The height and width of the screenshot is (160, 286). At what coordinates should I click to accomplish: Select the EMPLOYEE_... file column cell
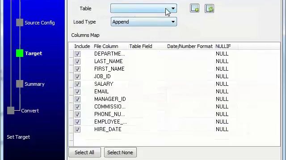click(x=110, y=122)
